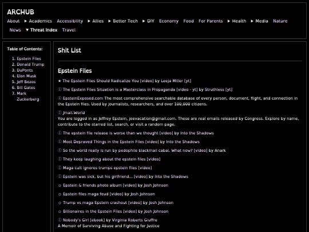This screenshot has height=232, width=309.
Task: Click info icon beside Masterclass in Propaganda entry
Action: tap(60, 89)
